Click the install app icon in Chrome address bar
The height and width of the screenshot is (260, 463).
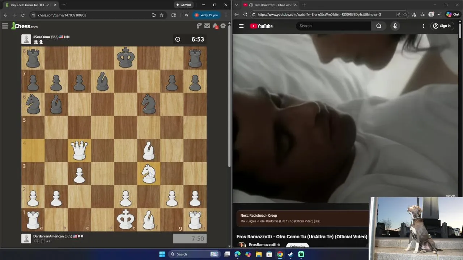coord(154,15)
